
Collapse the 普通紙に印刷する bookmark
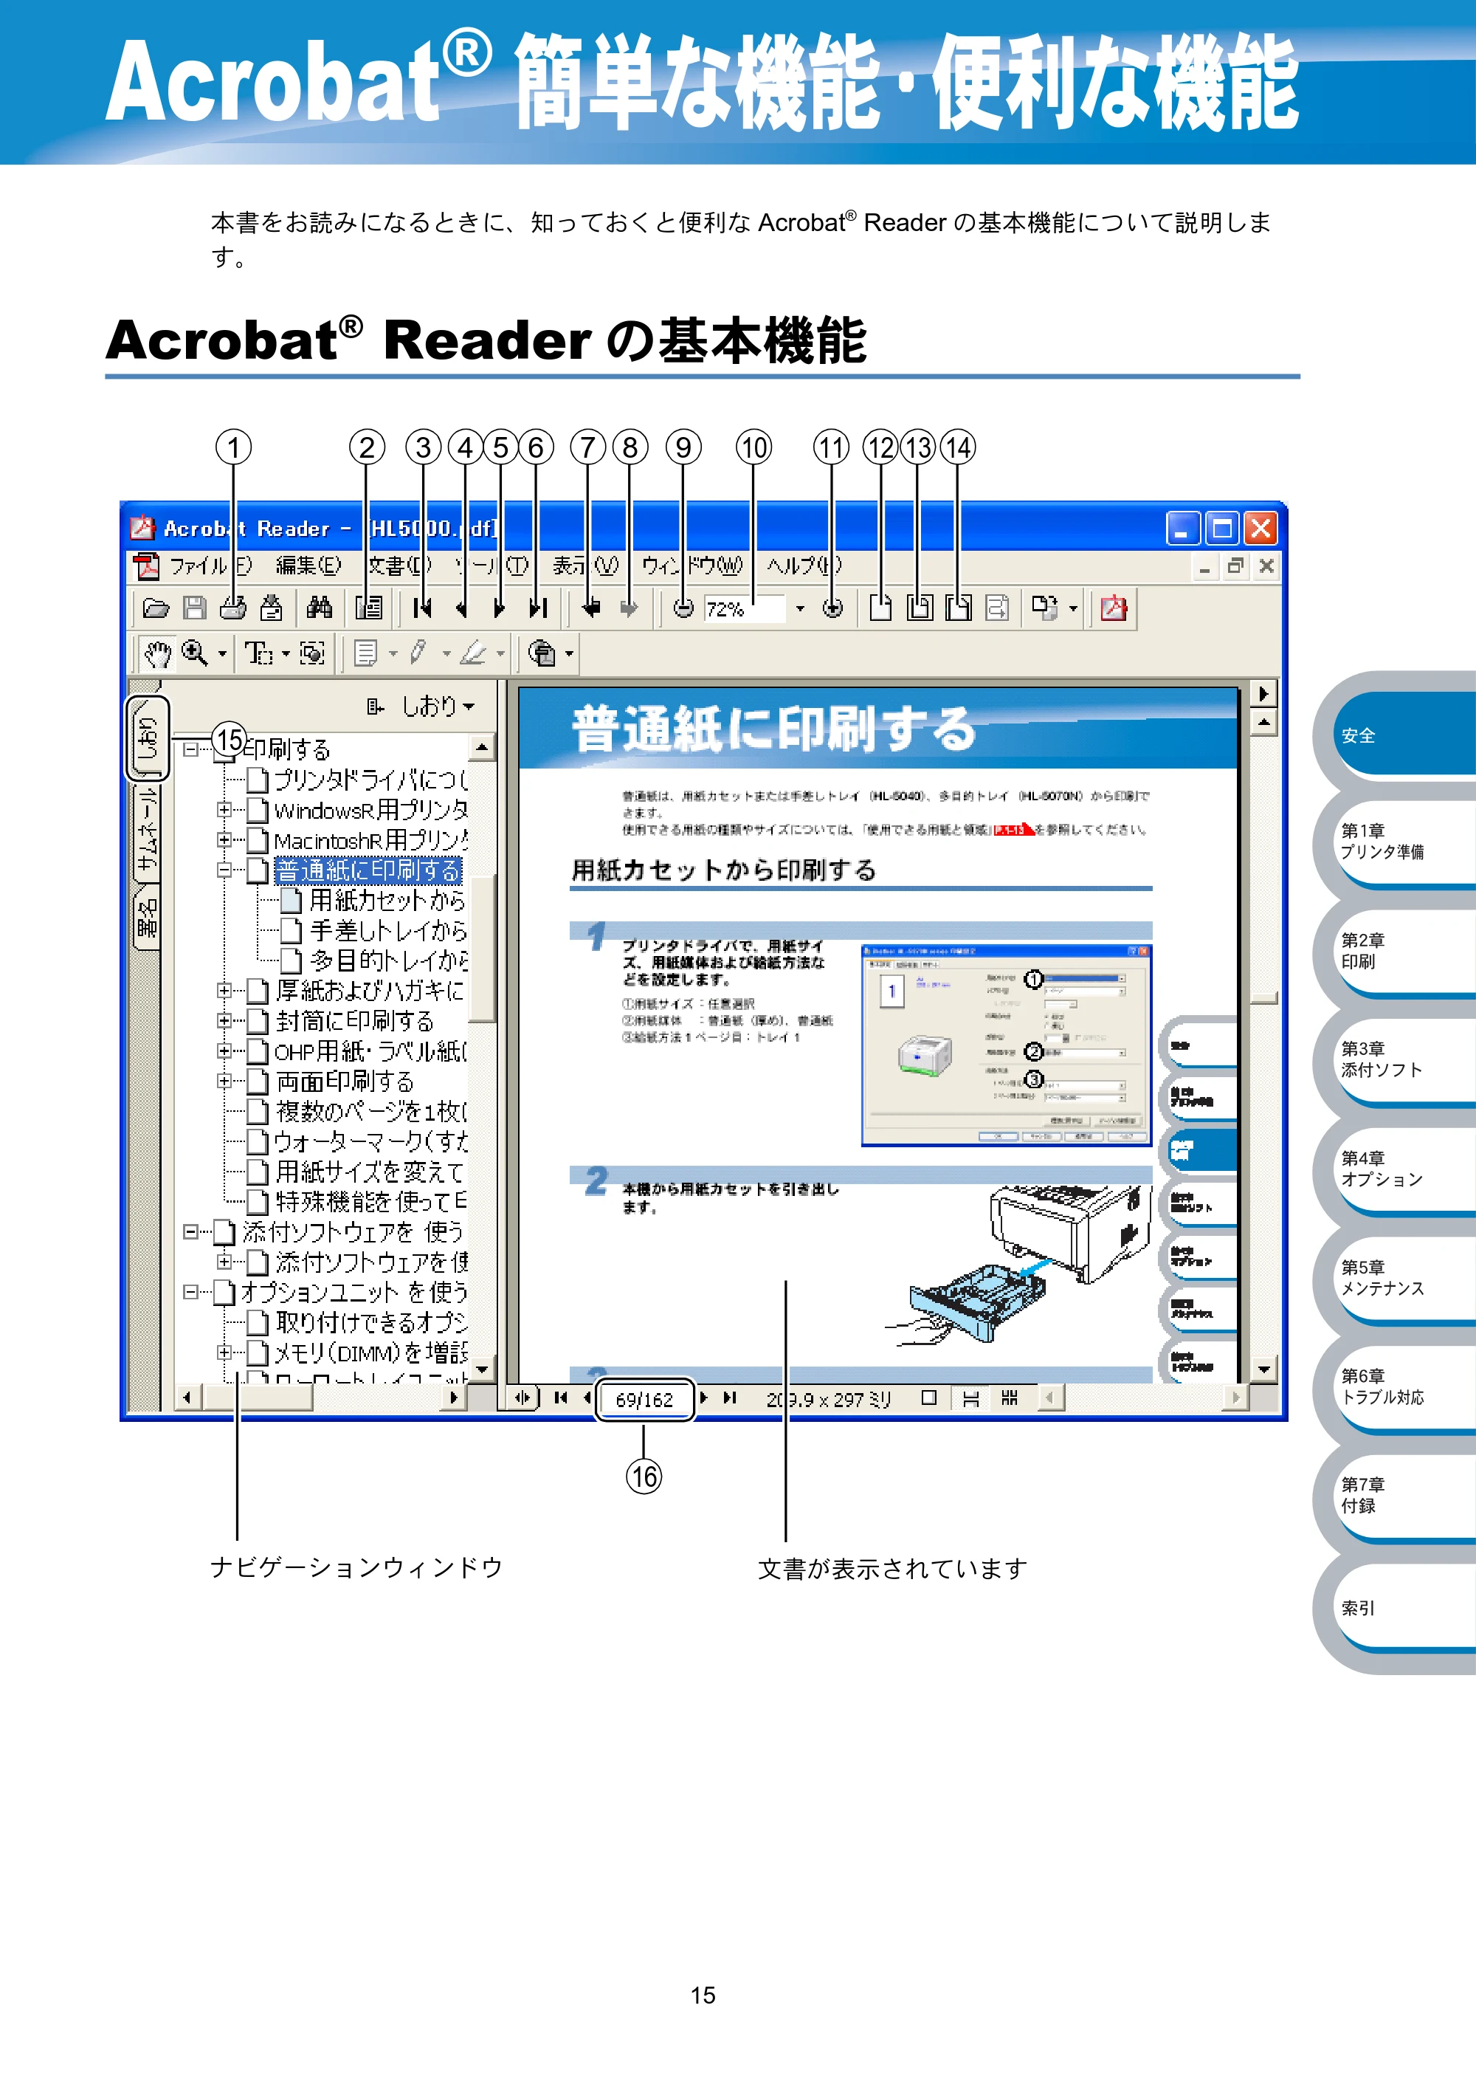224,870
